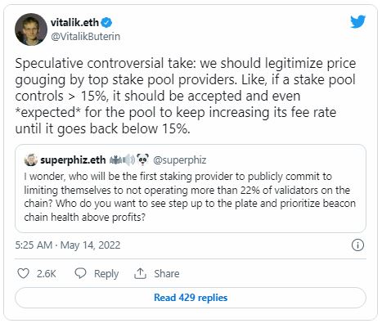The height and width of the screenshot is (328, 382).
Task: Click the blue verified badge
Action: pyautogui.click(x=106, y=22)
